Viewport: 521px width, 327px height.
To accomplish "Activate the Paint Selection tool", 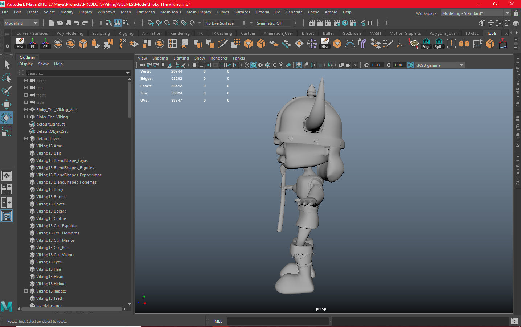I will pyautogui.click(x=7, y=91).
